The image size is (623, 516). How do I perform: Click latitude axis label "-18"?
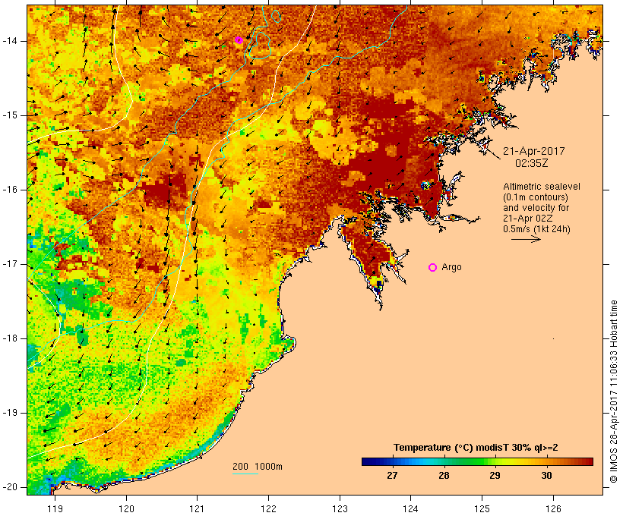point(9,338)
